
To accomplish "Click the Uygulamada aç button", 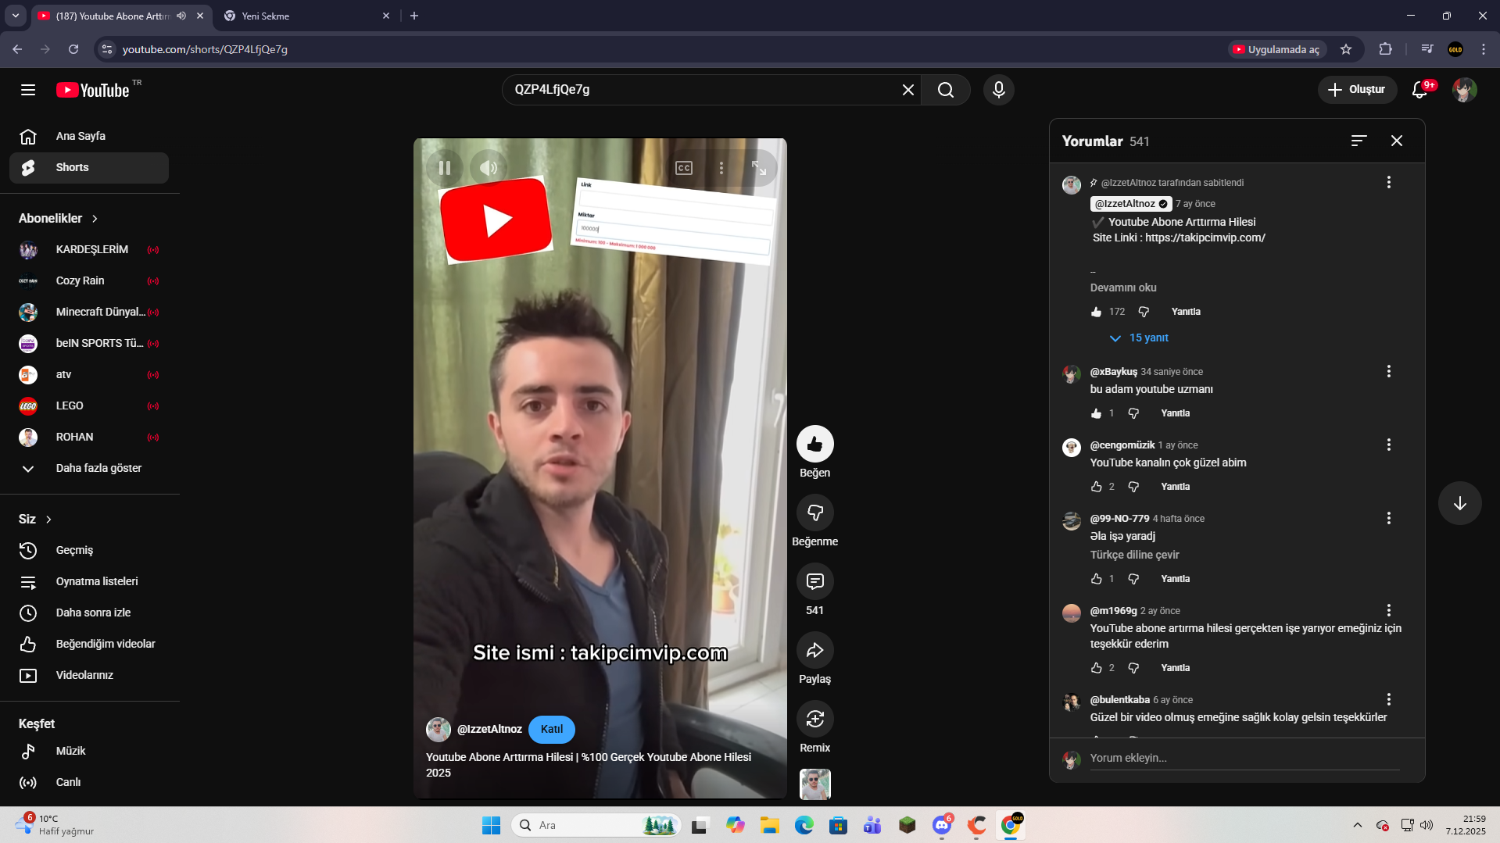I will coord(1276,49).
